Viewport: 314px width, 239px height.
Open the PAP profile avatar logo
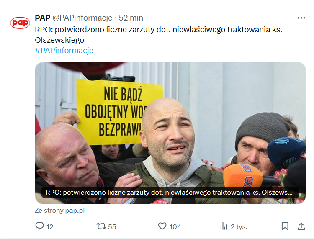pyautogui.click(x=20, y=23)
